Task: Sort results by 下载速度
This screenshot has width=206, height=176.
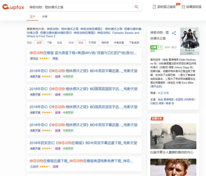Action: click(134, 43)
